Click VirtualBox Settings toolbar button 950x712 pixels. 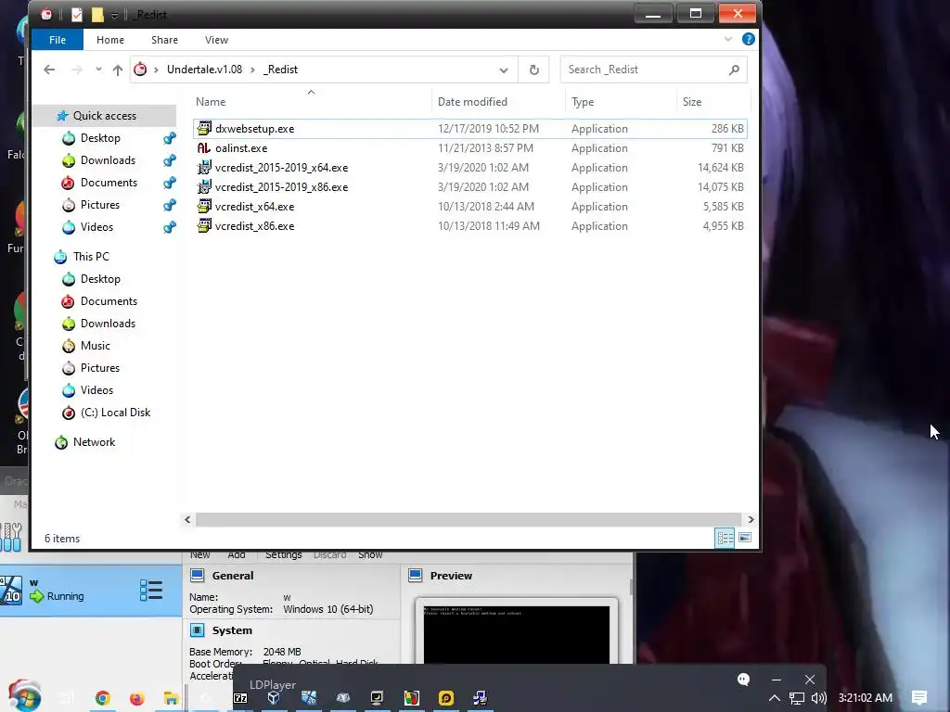tap(283, 554)
